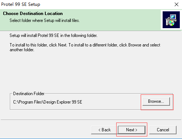Click the Choose Destination Location heading

click(33, 14)
